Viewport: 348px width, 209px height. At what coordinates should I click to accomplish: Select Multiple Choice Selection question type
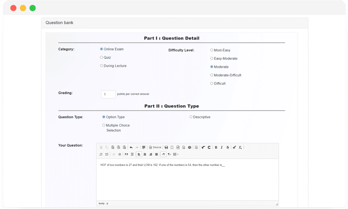point(104,125)
